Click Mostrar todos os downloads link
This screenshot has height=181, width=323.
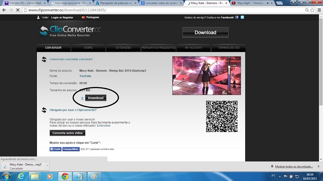294,166
